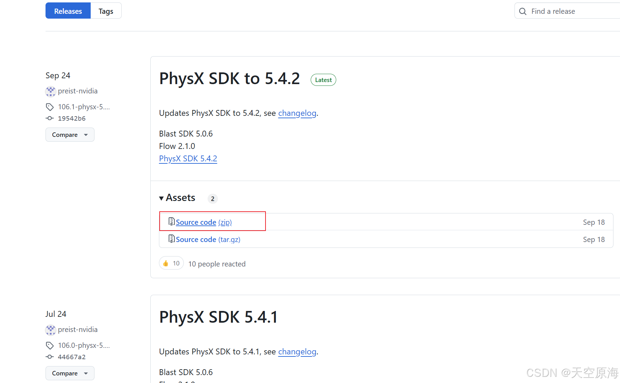Image resolution: width=620 pixels, height=383 pixels.
Task: Click preist-nvidia avatar in the Sep 24 release
Action: (x=51, y=91)
